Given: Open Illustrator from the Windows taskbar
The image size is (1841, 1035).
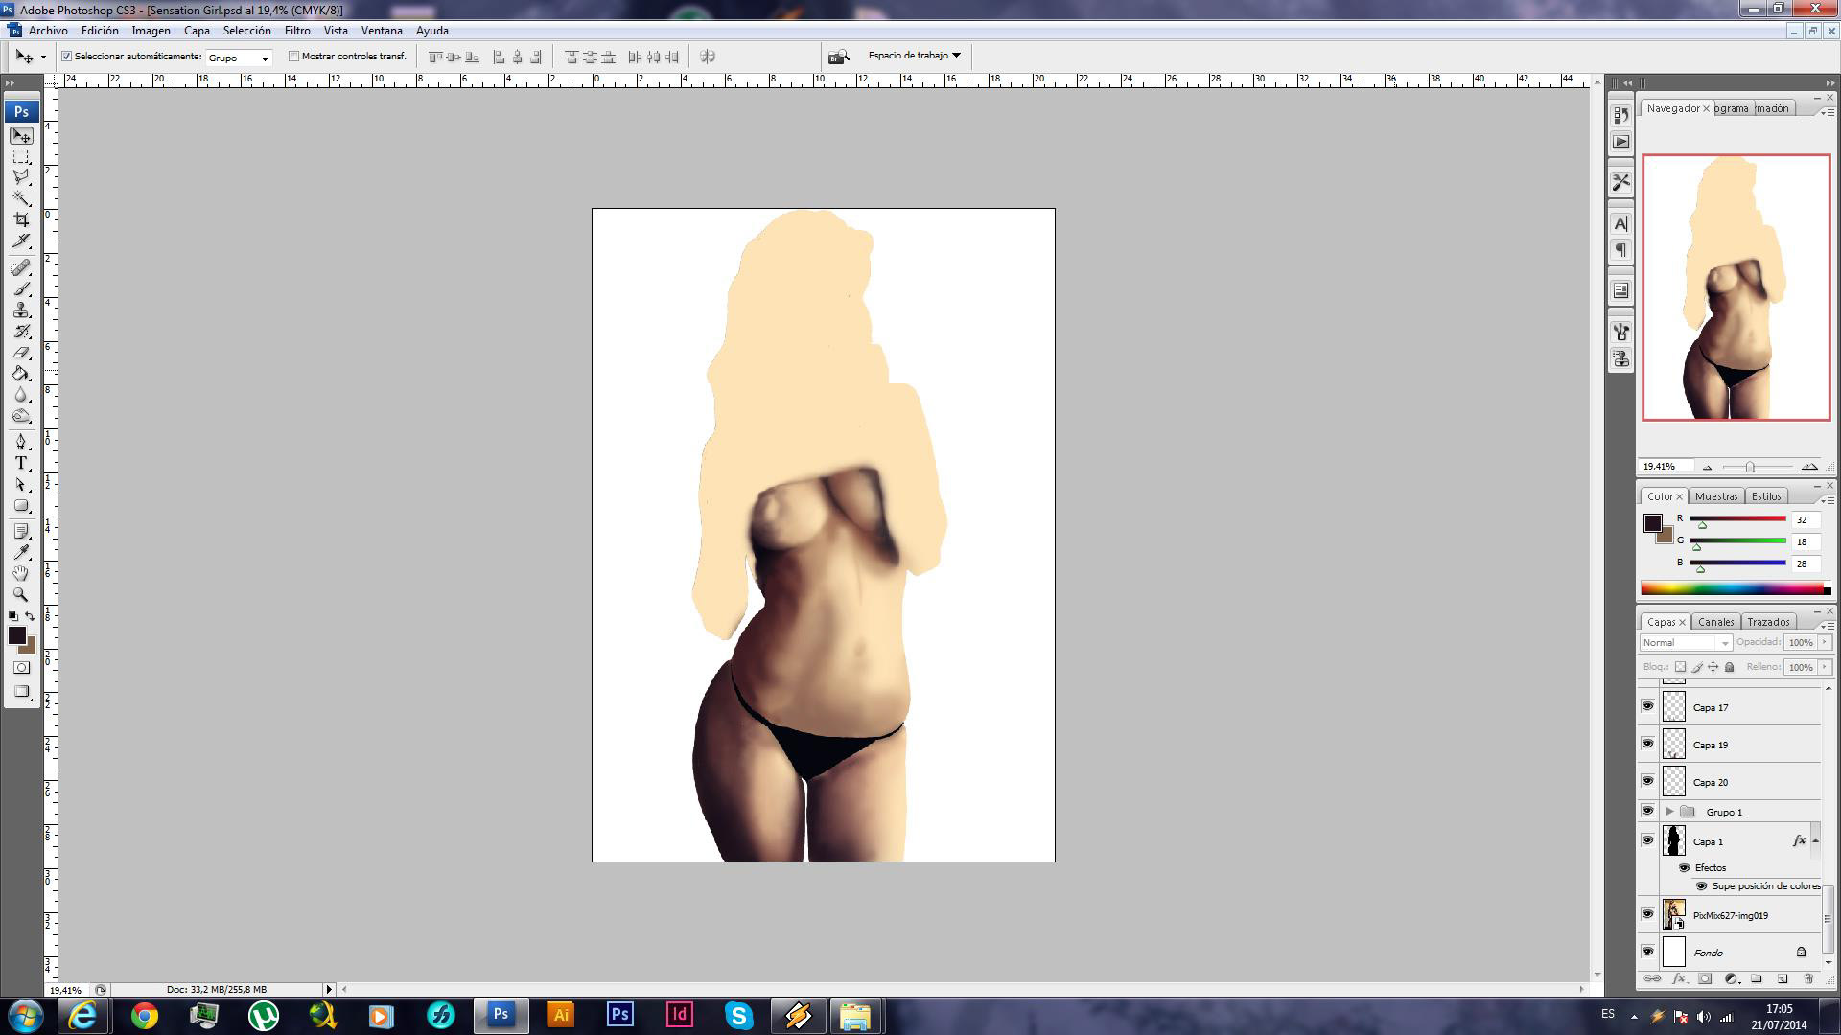Looking at the screenshot, I should click(560, 1015).
